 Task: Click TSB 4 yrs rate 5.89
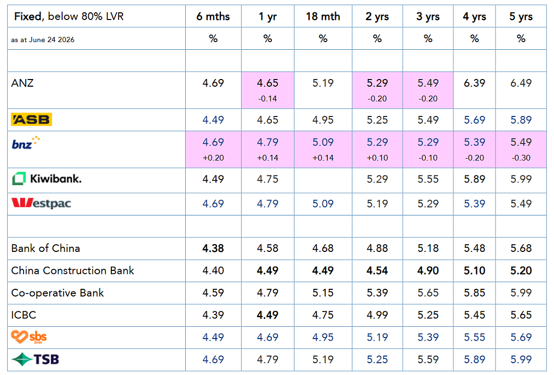coord(474,360)
